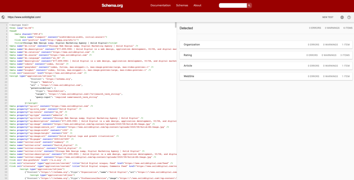This screenshot has width=354, height=180.
Task: Click the magnifier search button
Action: tap(249, 6)
